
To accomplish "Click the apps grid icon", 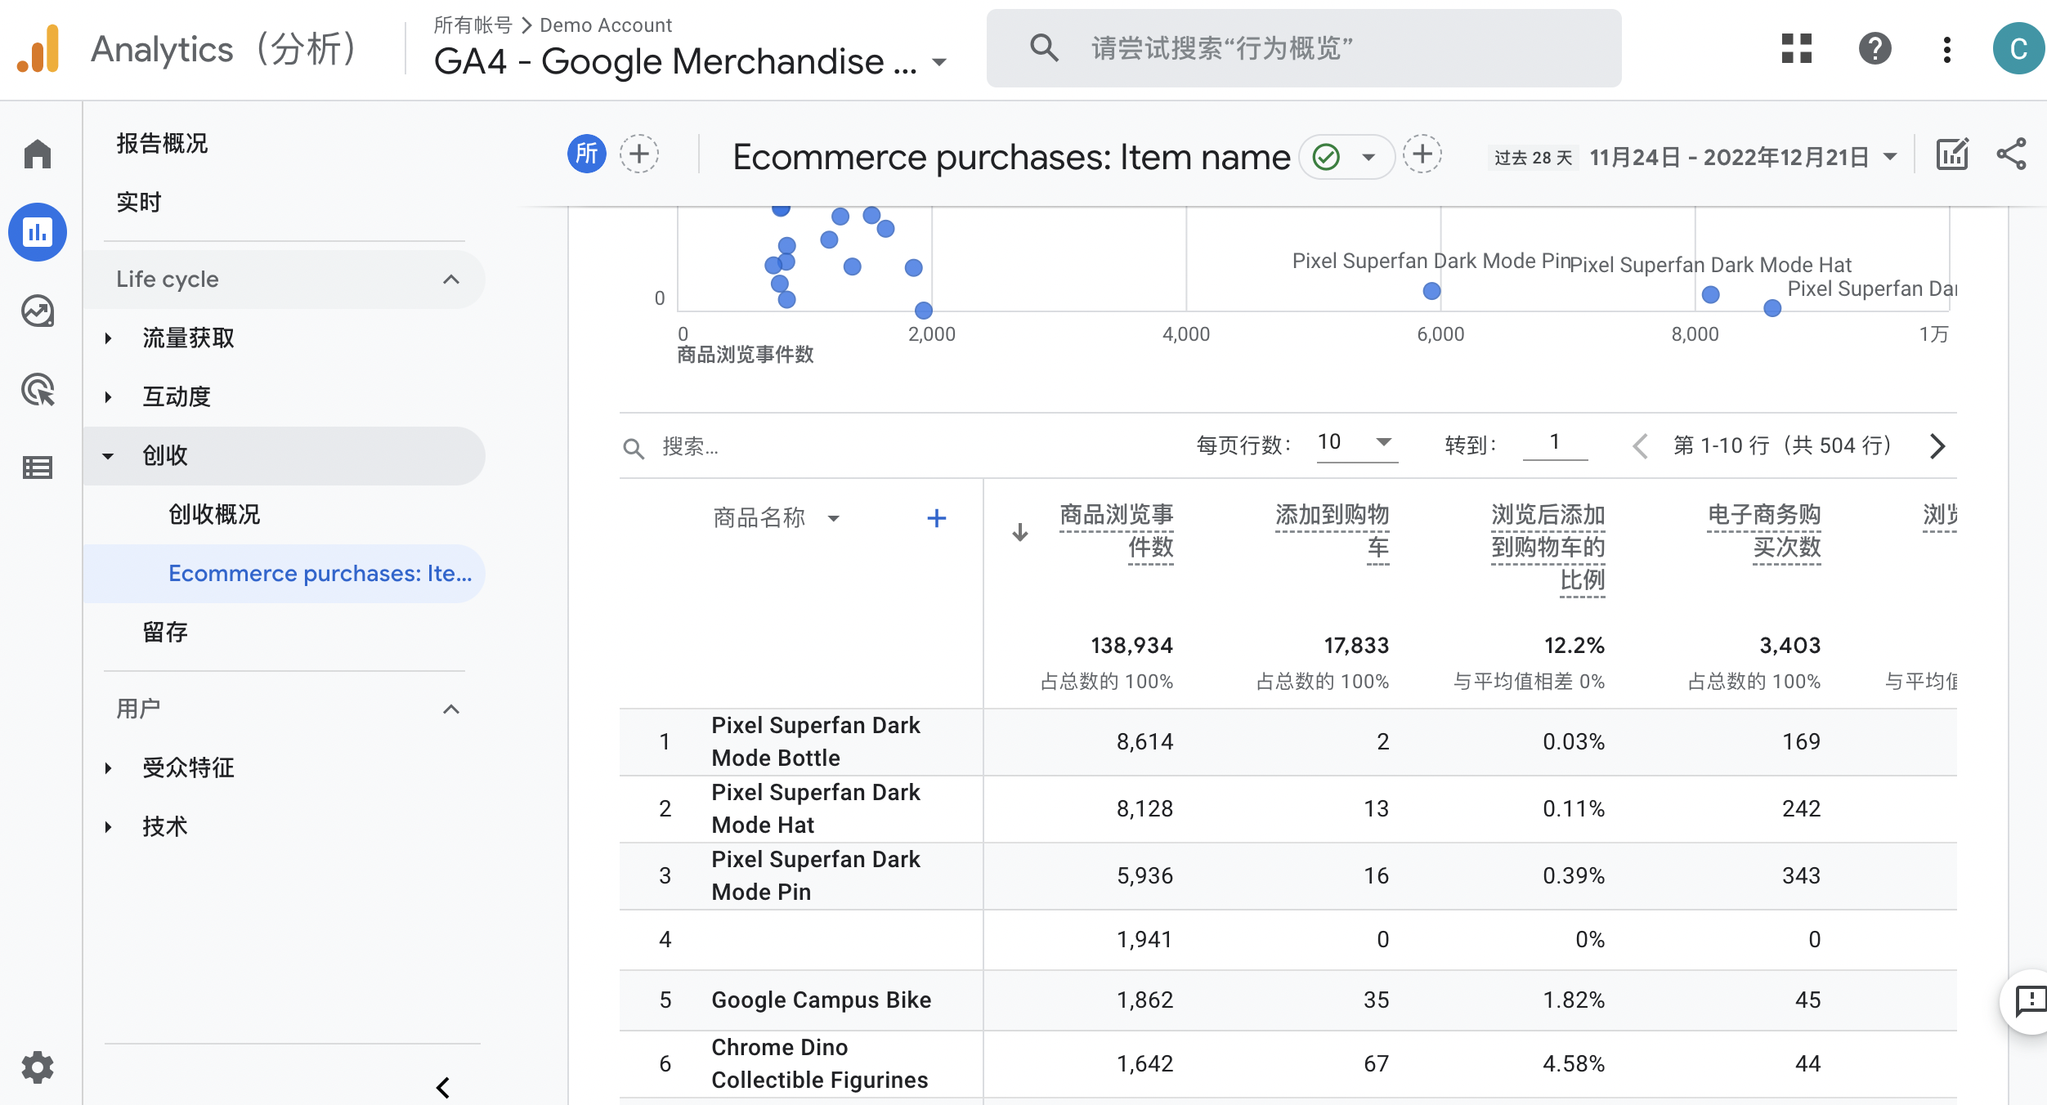I will (1796, 49).
